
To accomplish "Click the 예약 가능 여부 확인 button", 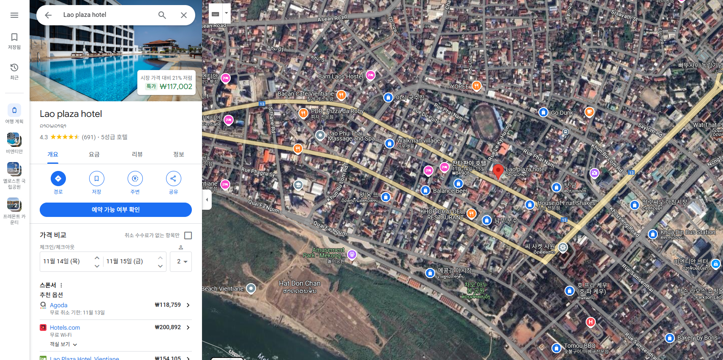I will (x=116, y=210).
